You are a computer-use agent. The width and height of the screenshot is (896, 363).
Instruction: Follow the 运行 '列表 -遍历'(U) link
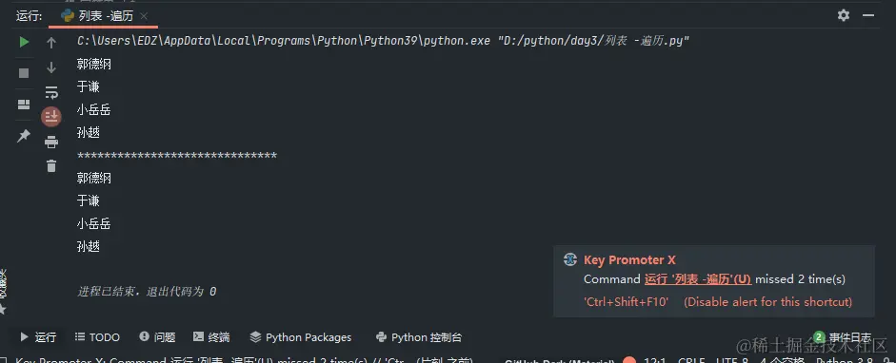[x=698, y=279]
